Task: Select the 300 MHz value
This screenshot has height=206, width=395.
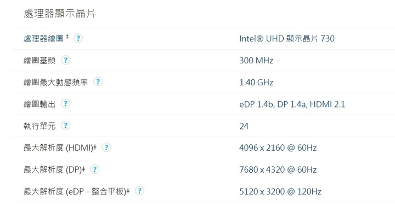Action: pos(256,61)
